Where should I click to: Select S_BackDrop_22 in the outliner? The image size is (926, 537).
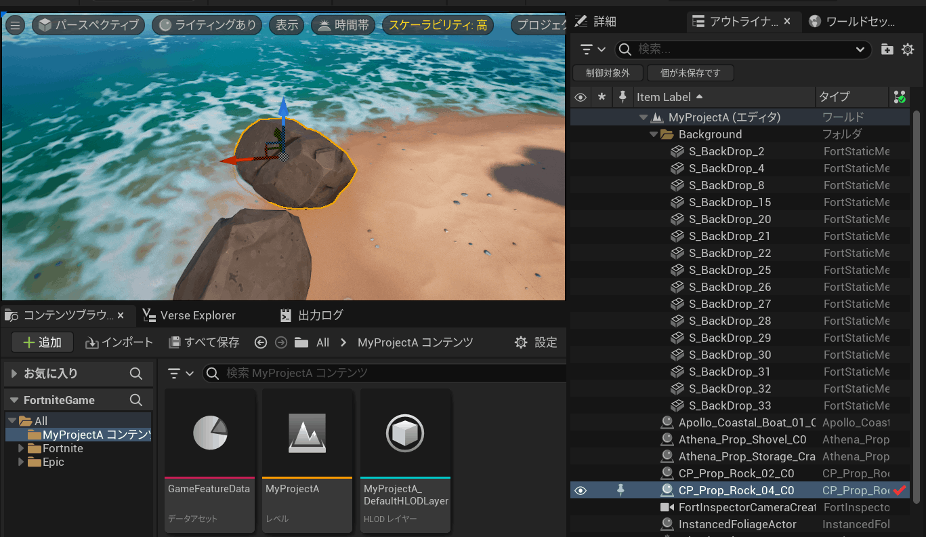730,253
